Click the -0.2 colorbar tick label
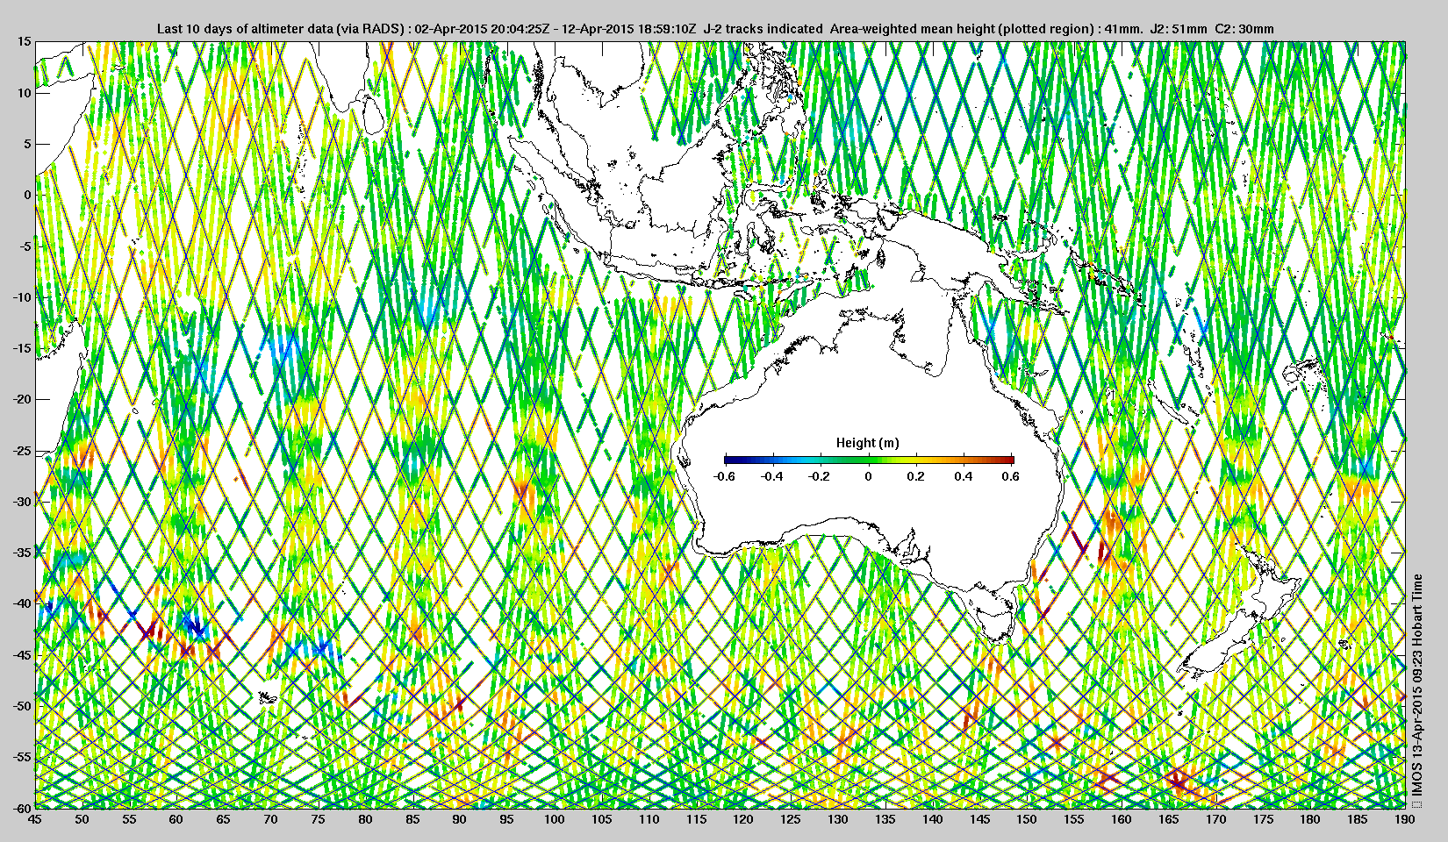The width and height of the screenshot is (1448, 842). pos(820,476)
